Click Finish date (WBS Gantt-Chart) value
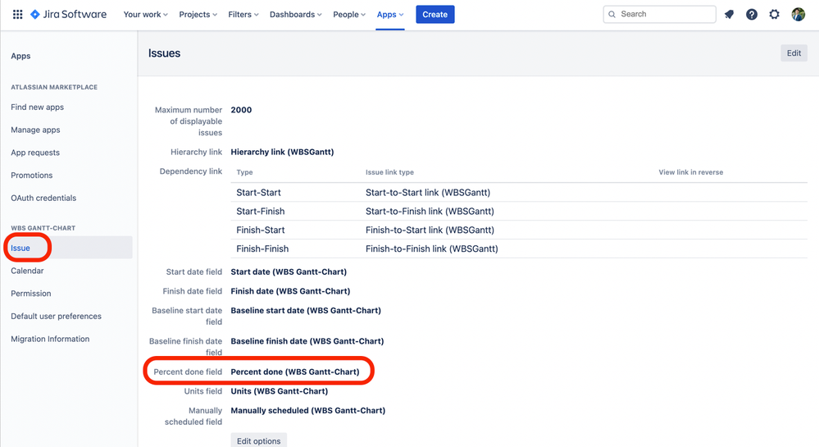Screen dimensions: 819x447 [x=290, y=291]
